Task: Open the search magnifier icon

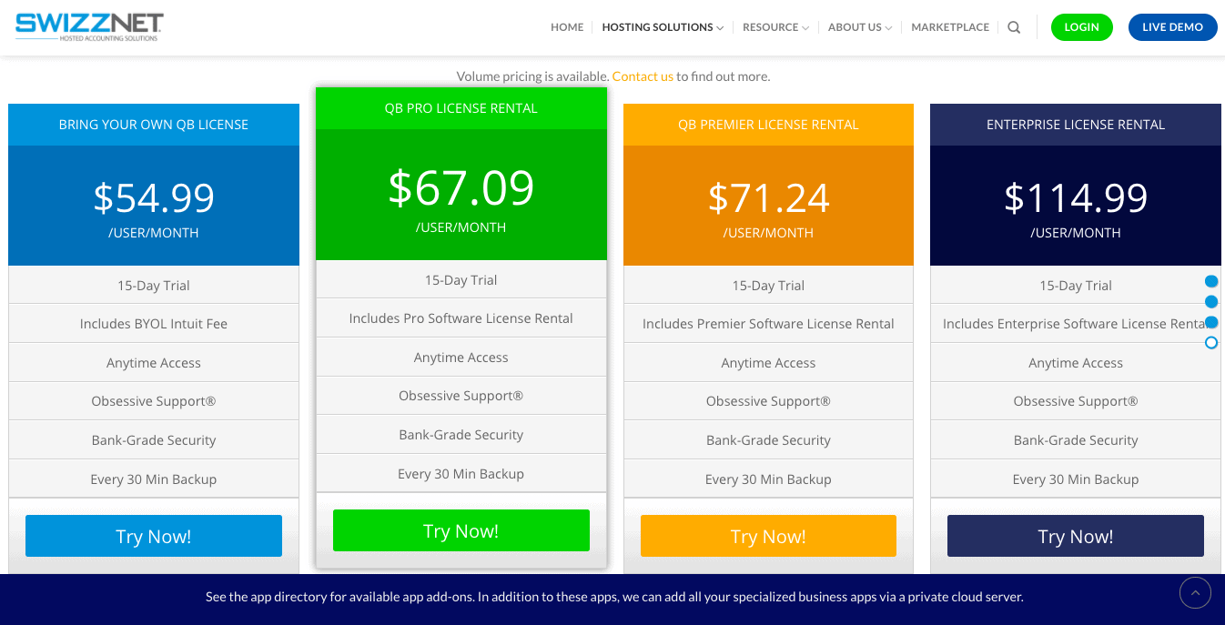Action: (1014, 27)
